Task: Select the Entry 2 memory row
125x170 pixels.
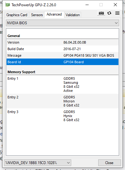Action: pos(62,101)
